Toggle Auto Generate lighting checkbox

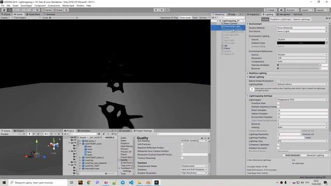(284, 155)
